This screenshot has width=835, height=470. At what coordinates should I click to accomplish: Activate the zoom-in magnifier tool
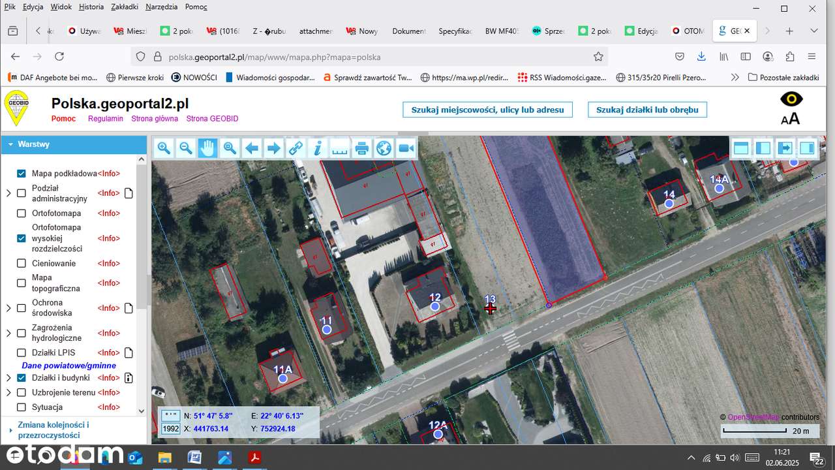pyautogui.click(x=164, y=148)
